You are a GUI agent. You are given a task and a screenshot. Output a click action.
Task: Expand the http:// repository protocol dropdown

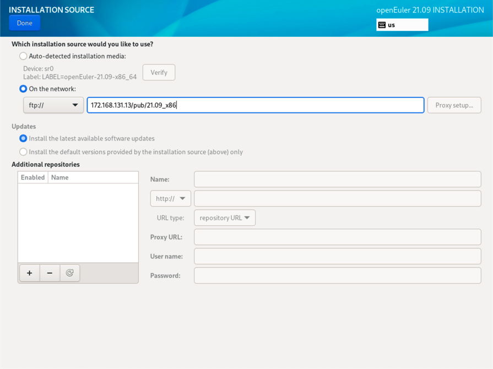click(x=170, y=199)
